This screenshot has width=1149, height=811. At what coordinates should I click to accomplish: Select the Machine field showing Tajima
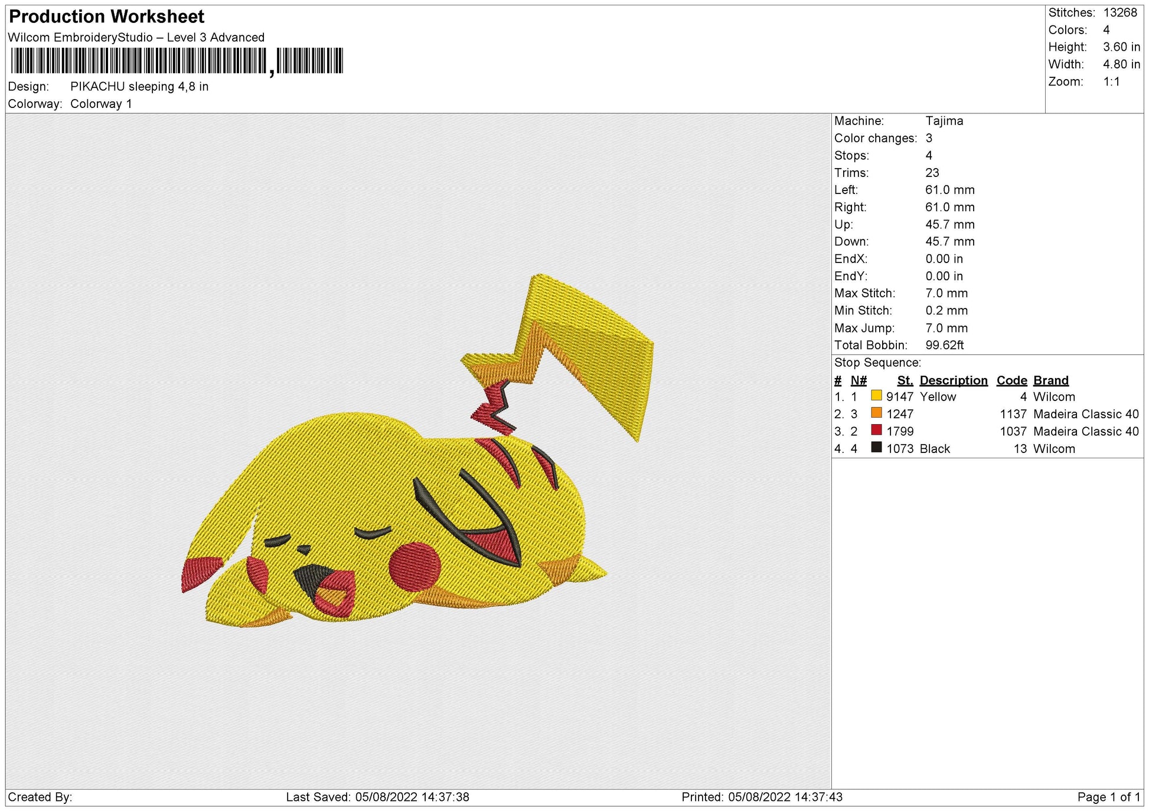point(945,122)
